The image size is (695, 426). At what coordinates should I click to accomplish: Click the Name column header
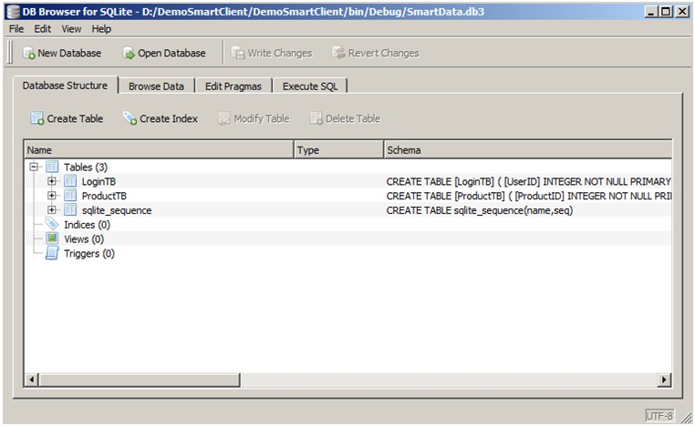click(160, 150)
